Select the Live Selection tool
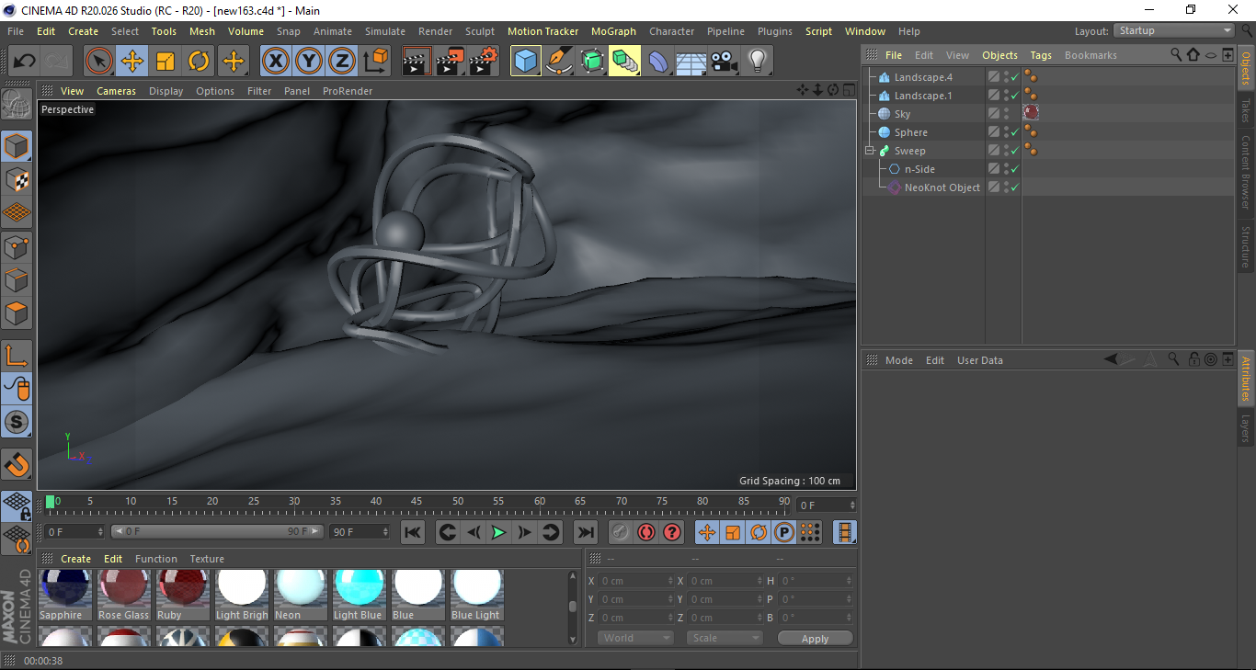Image resolution: width=1256 pixels, height=670 pixels. (99, 62)
